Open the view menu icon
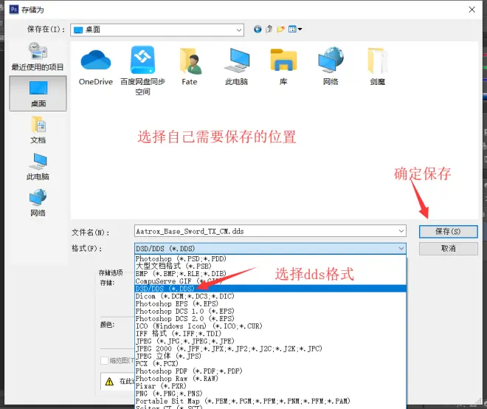The image size is (487, 409). tap(295, 30)
